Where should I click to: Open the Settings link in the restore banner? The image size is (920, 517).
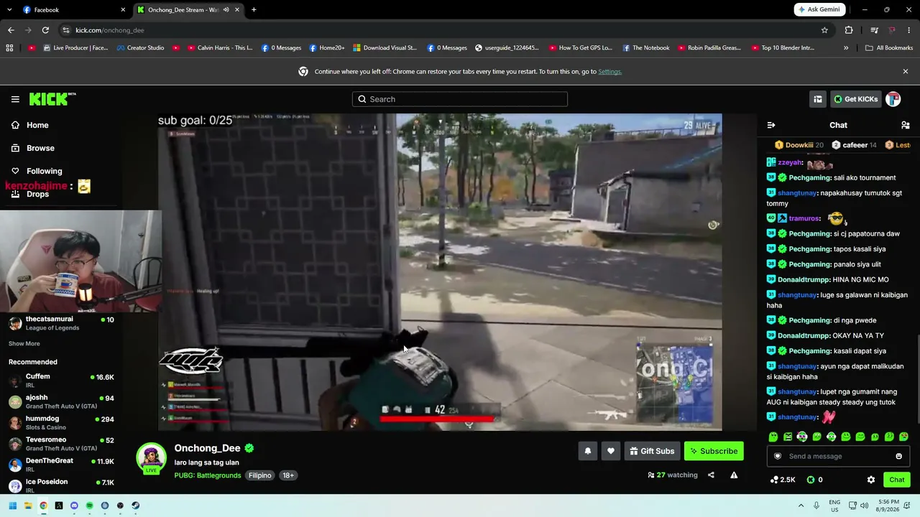(609, 72)
